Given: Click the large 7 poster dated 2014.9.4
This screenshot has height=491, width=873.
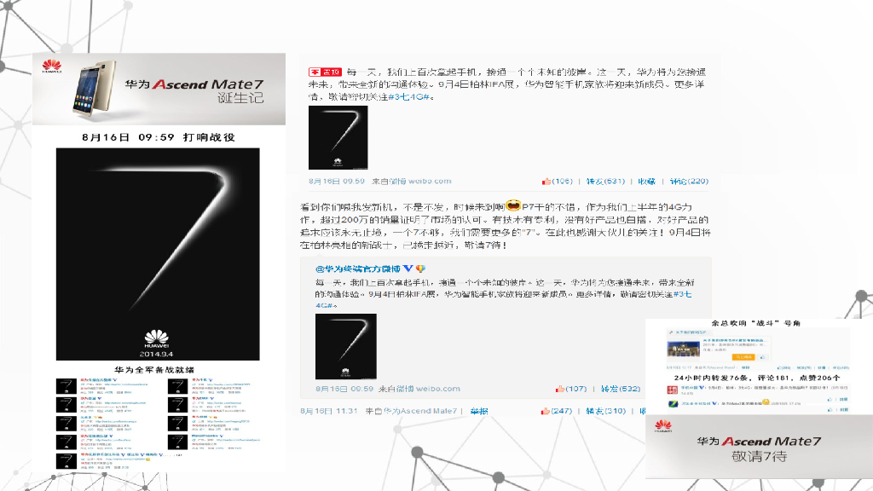Looking at the screenshot, I should click(x=158, y=254).
